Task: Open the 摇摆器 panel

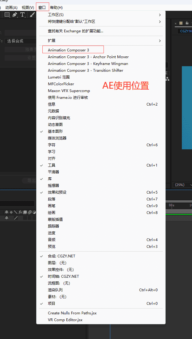Action: pyautogui.click(x=101, y=185)
